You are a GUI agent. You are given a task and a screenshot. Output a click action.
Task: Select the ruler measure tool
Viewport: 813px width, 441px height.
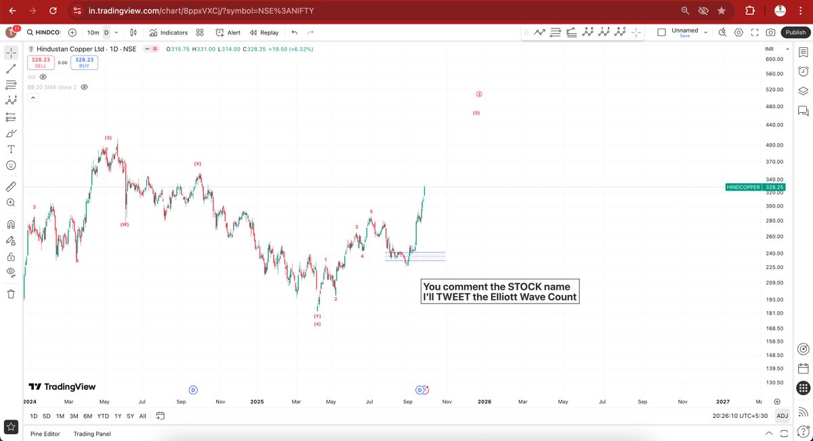coord(11,186)
